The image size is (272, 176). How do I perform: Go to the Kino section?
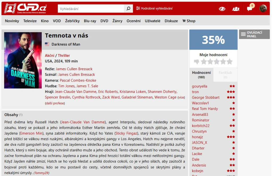point(45,21)
